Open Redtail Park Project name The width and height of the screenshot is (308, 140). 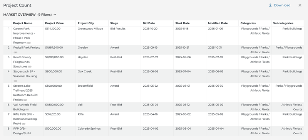(27, 48)
